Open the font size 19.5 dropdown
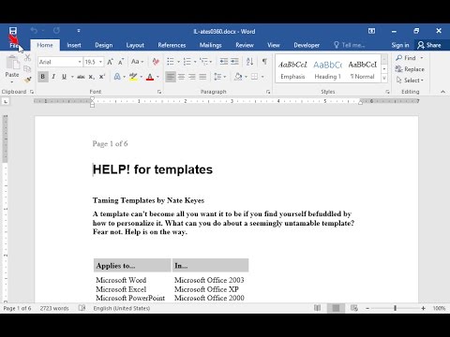The width and height of the screenshot is (450, 337). pyautogui.click(x=100, y=62)
